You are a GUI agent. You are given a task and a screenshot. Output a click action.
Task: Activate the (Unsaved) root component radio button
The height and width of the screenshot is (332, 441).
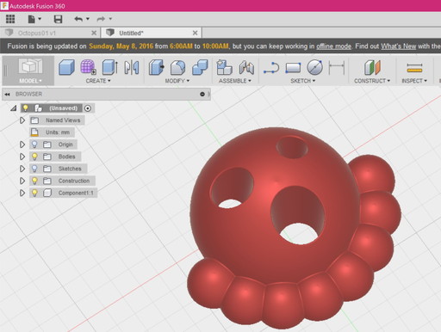[88, 108]
